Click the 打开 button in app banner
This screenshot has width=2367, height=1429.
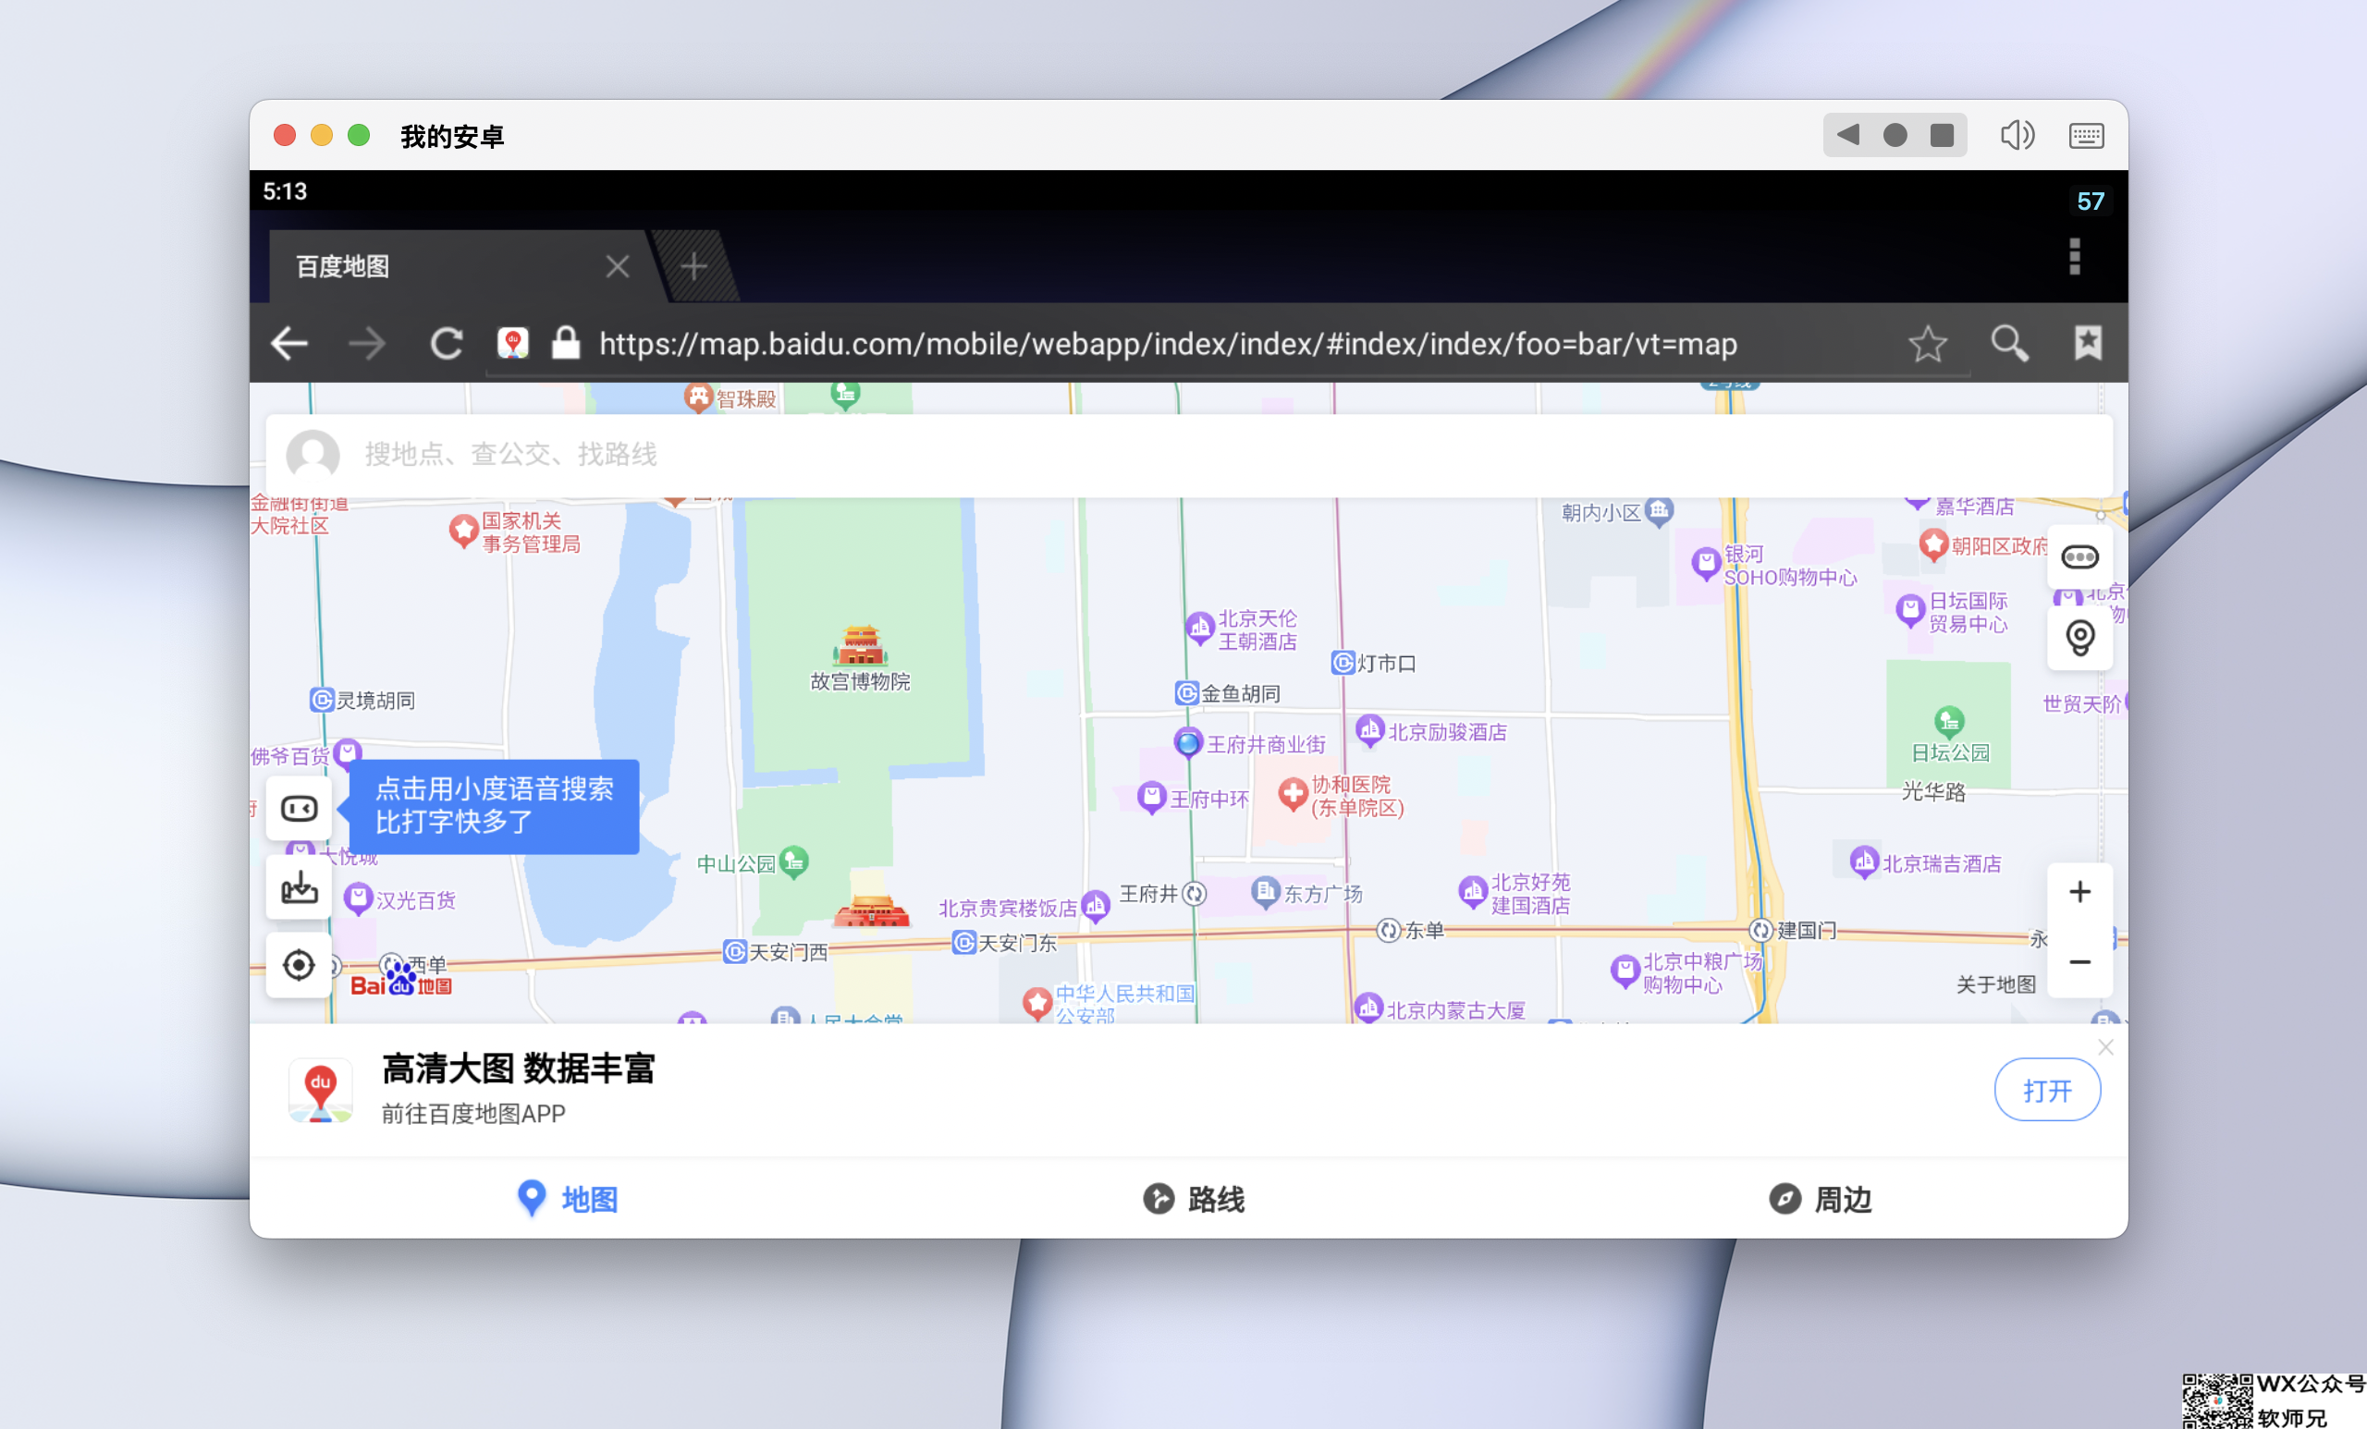2047,1090
